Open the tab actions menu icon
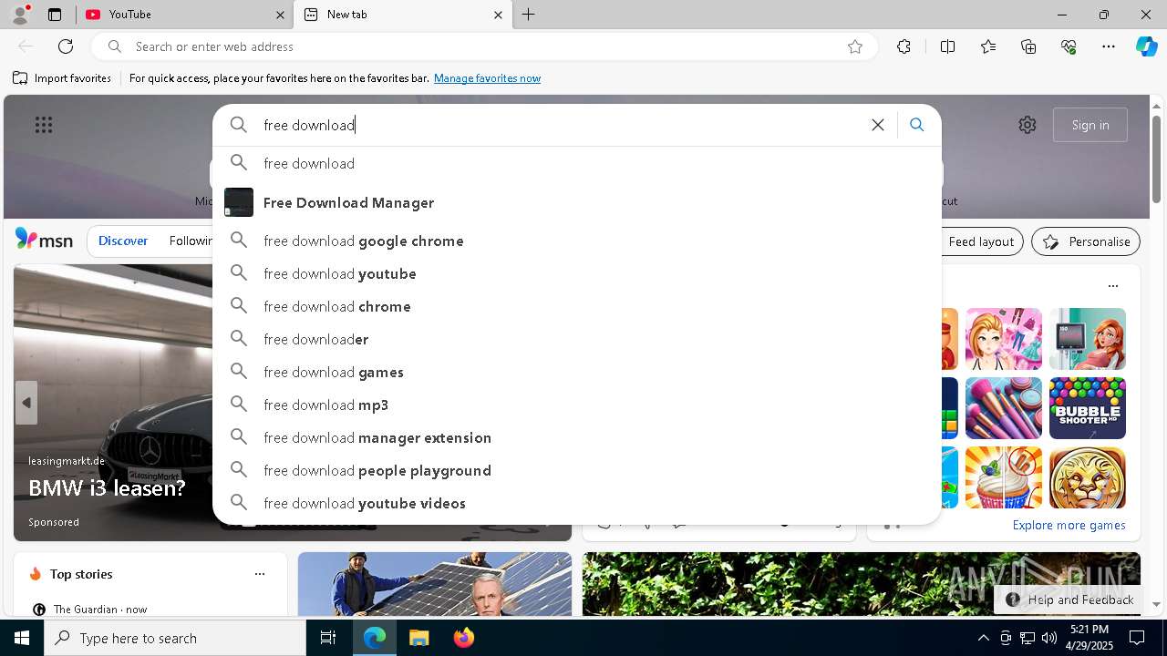This screenshot has height=656, width=1167. click(55, 15)
